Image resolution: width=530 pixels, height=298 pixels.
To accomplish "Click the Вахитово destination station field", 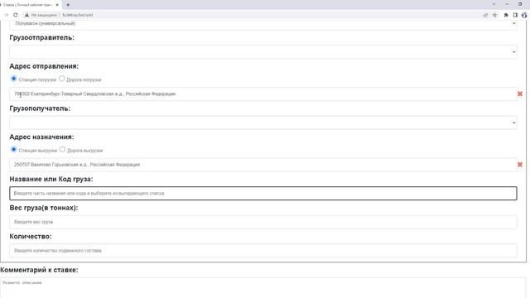I will [263, 165].
